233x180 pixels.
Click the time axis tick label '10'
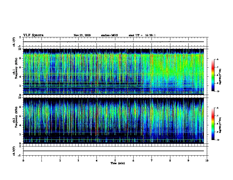[x=207, y=161]
